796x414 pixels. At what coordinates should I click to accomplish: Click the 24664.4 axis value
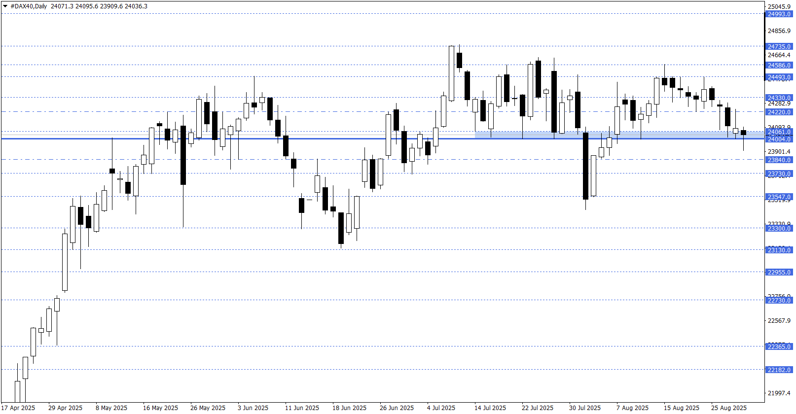coord(779,55)
